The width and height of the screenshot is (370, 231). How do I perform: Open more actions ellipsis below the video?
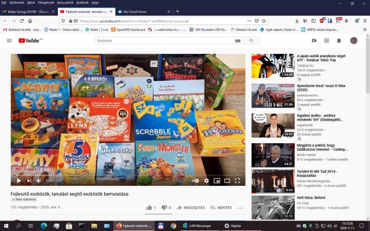(240, 208)
